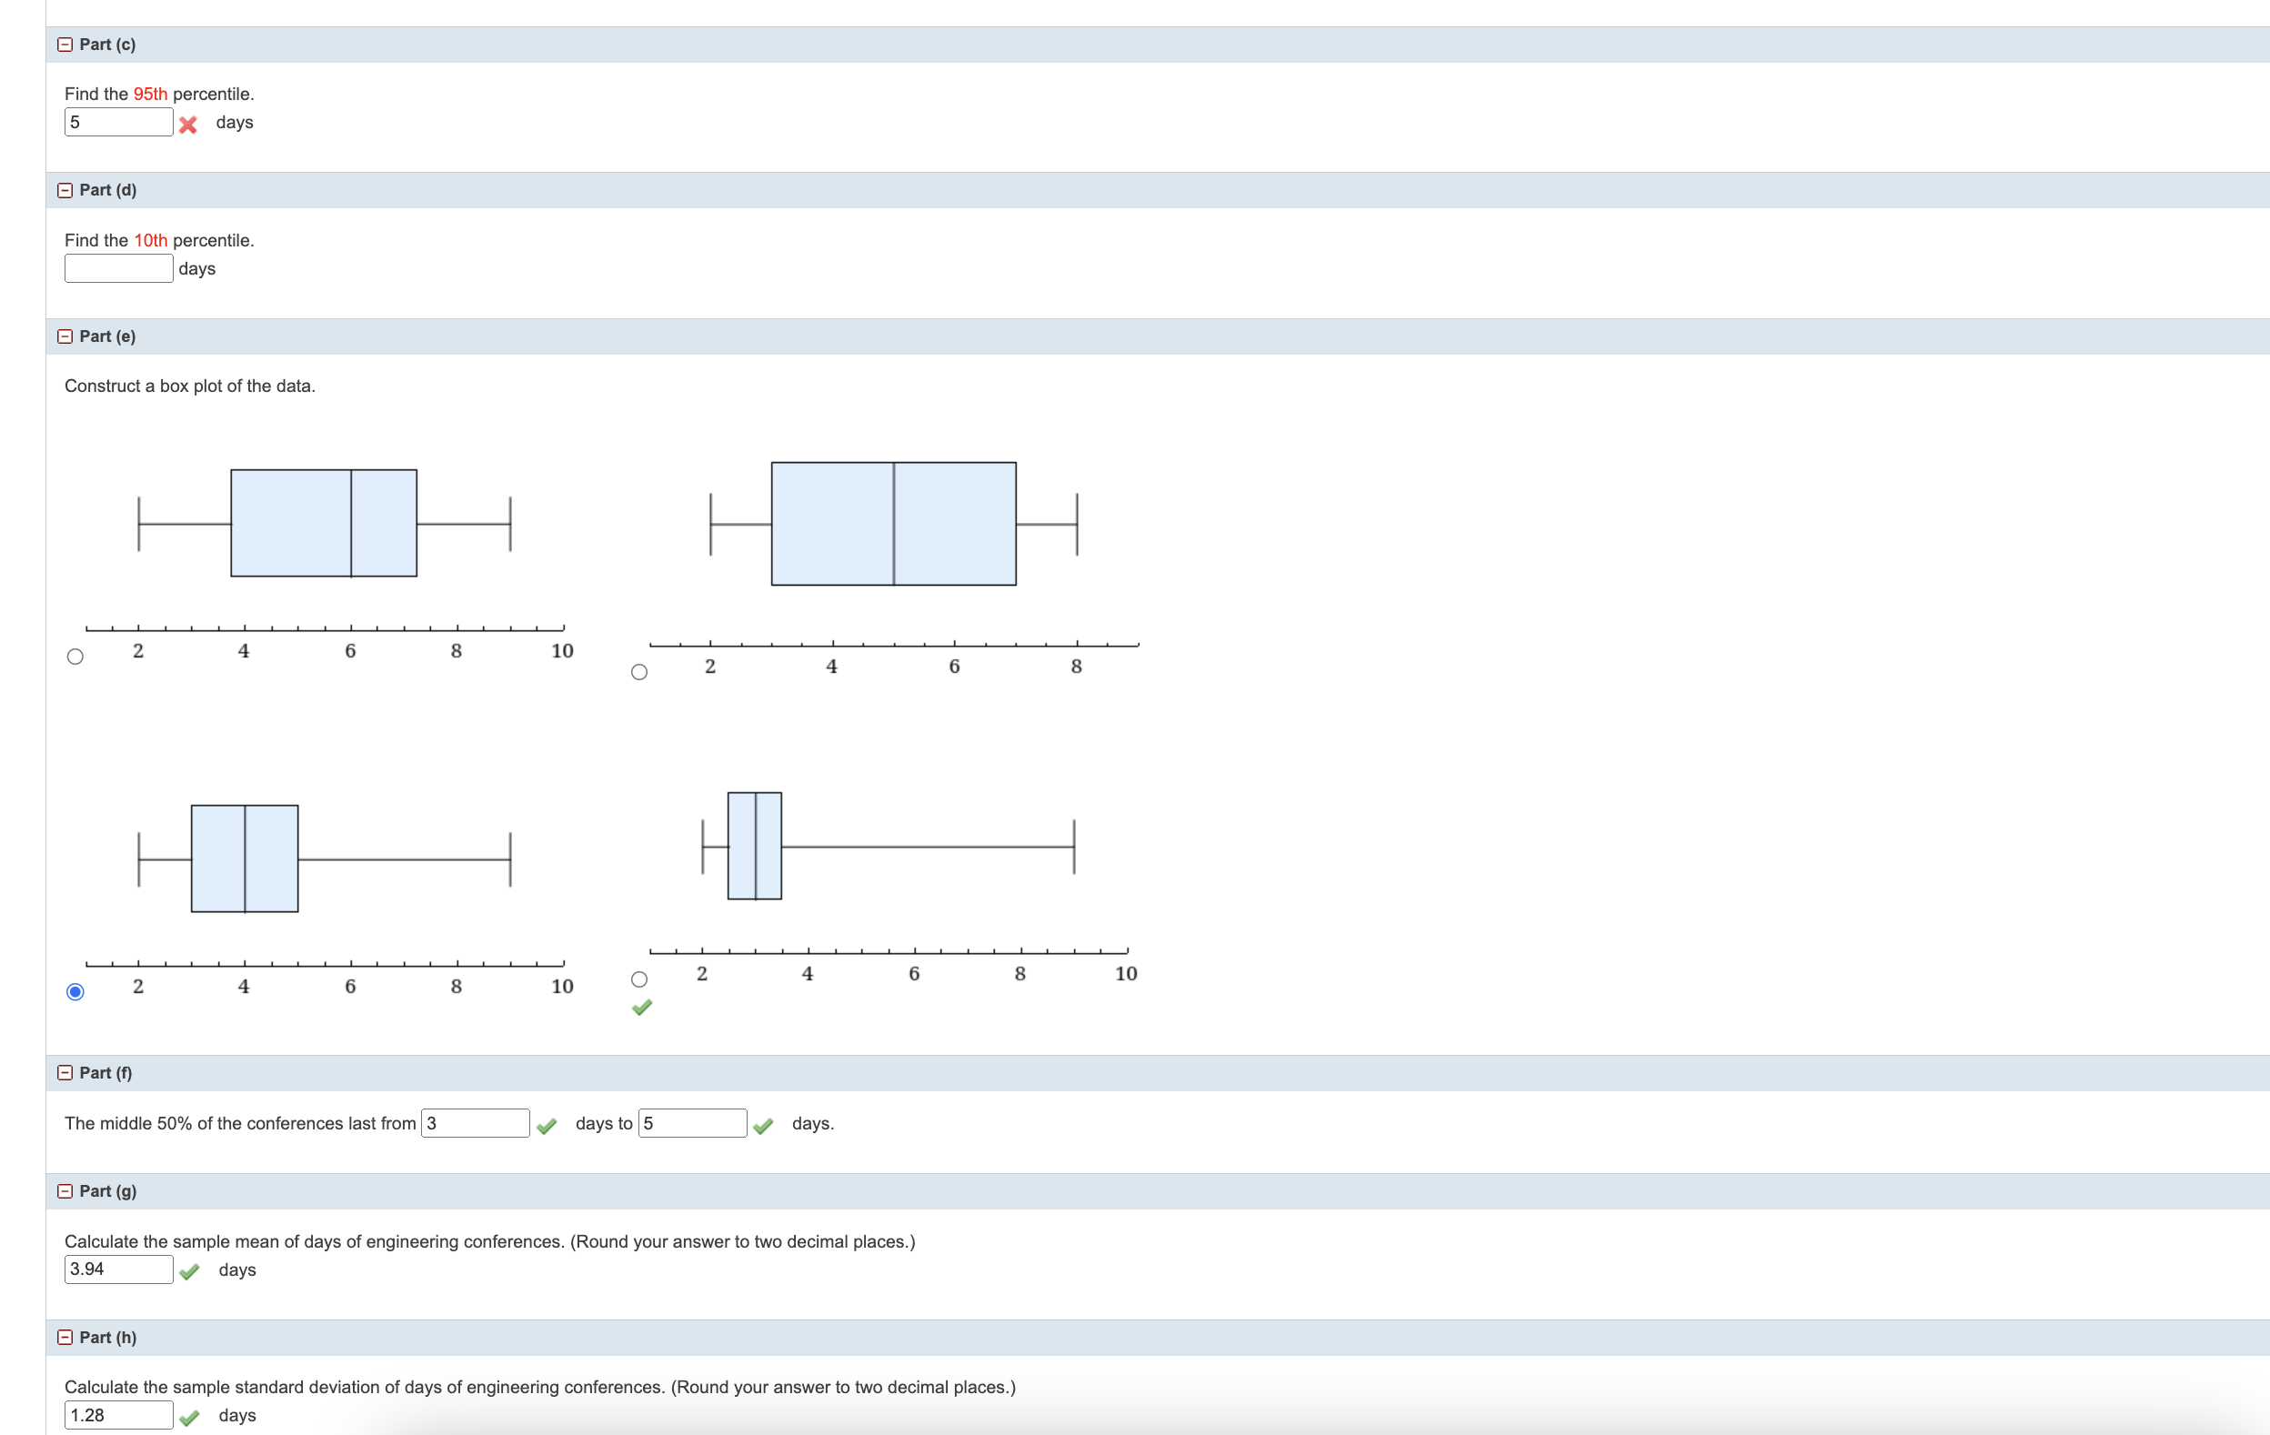Click the minus icon on the Part (e) header
The height and width of the screenshot is (1435, 2270).
tap(65, 336)
